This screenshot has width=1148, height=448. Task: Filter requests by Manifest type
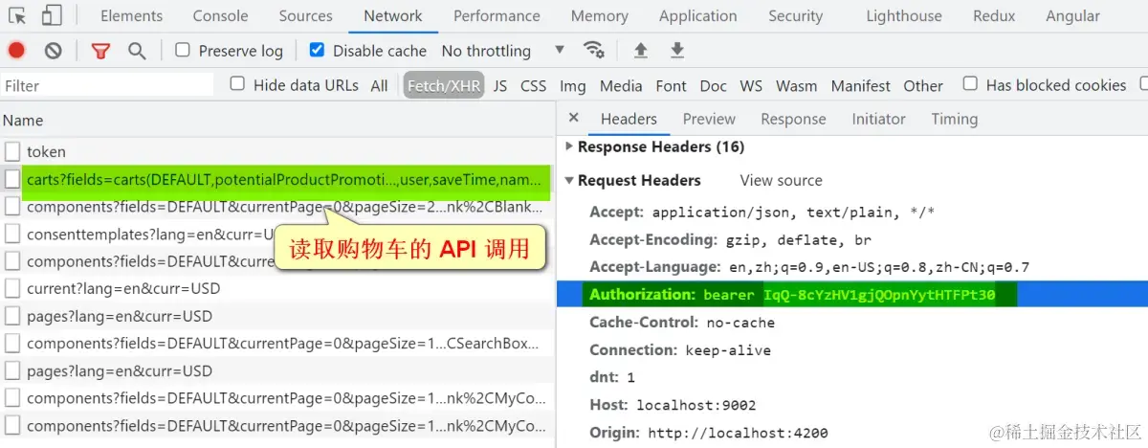(x=860, y=85)
